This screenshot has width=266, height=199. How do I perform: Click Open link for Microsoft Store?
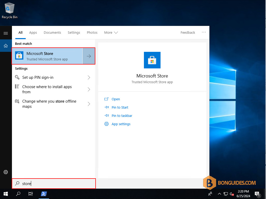point(116,99)
